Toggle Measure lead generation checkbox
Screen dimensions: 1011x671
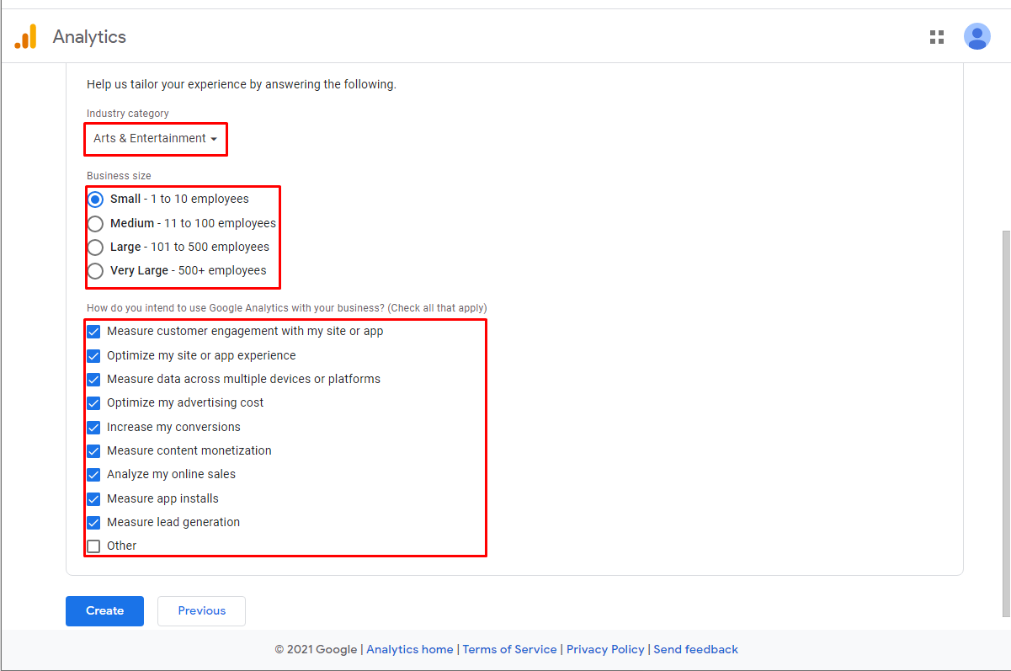coord(93,523)
